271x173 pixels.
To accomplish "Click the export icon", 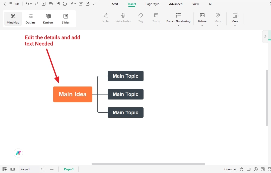I will [x=72, y=4].
